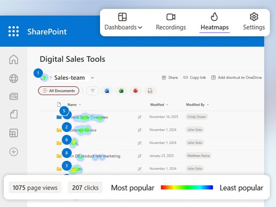The width and height of the screenshot is (276, 207).
Task: Click the popularity color gradient scale
Action: point(187,188)
